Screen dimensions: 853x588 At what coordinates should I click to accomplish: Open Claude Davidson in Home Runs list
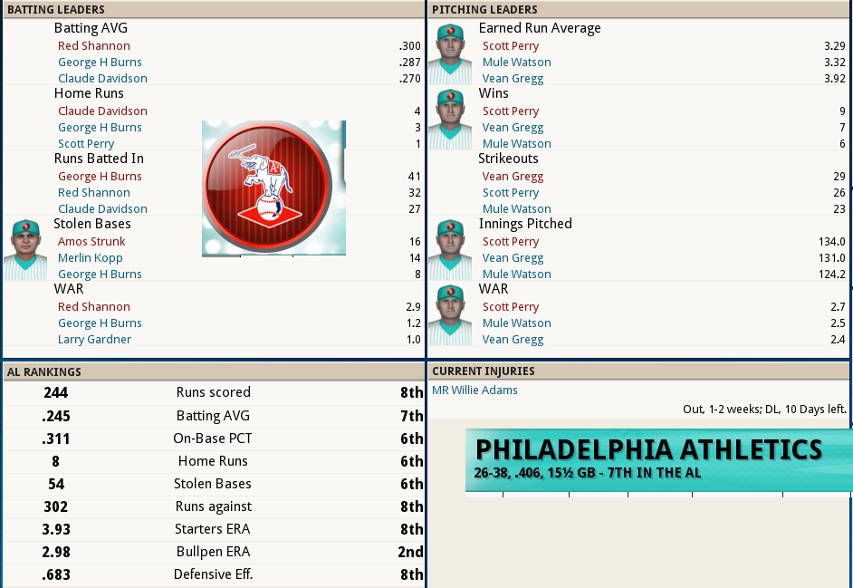[102, 111]
